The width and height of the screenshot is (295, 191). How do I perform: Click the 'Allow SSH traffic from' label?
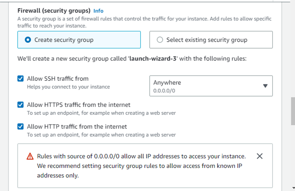click(58, 79)
